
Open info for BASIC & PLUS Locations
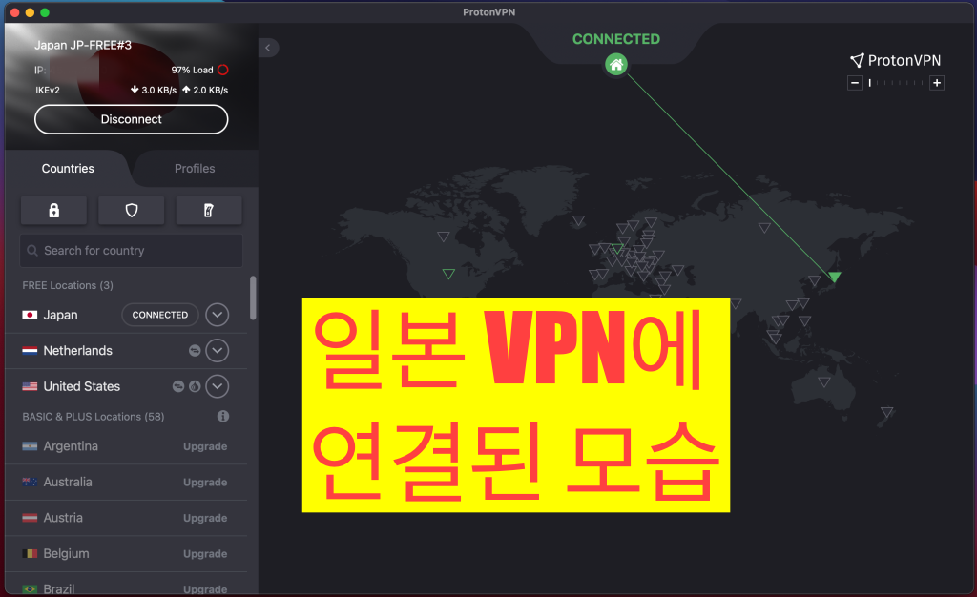(x=223, y=416)
